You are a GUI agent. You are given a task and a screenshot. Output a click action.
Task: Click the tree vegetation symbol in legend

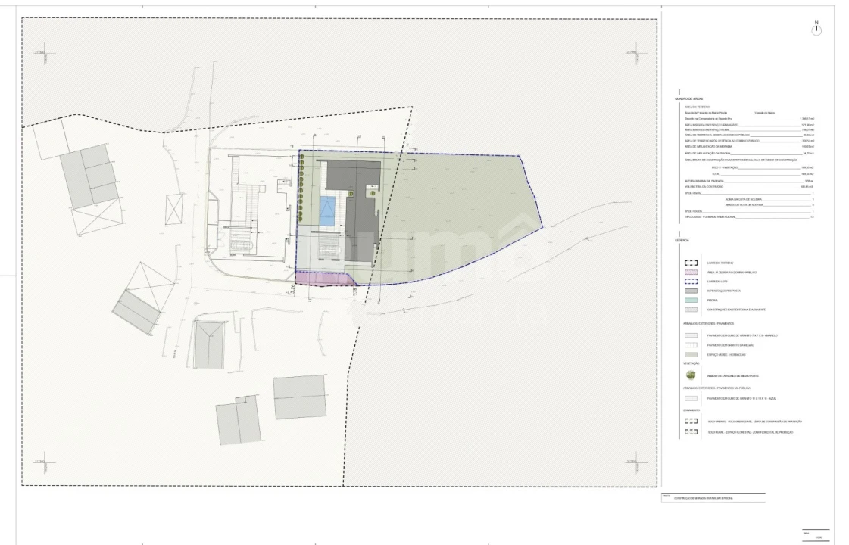[x=691, y=375]
